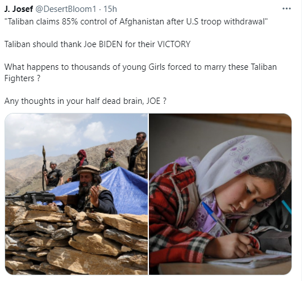Click the "What happens to thousands" text line
This screenshot has width=308, height=281.
tap(140, 67)
